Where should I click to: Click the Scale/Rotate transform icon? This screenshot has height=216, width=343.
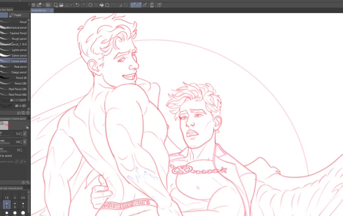[107, 5]
